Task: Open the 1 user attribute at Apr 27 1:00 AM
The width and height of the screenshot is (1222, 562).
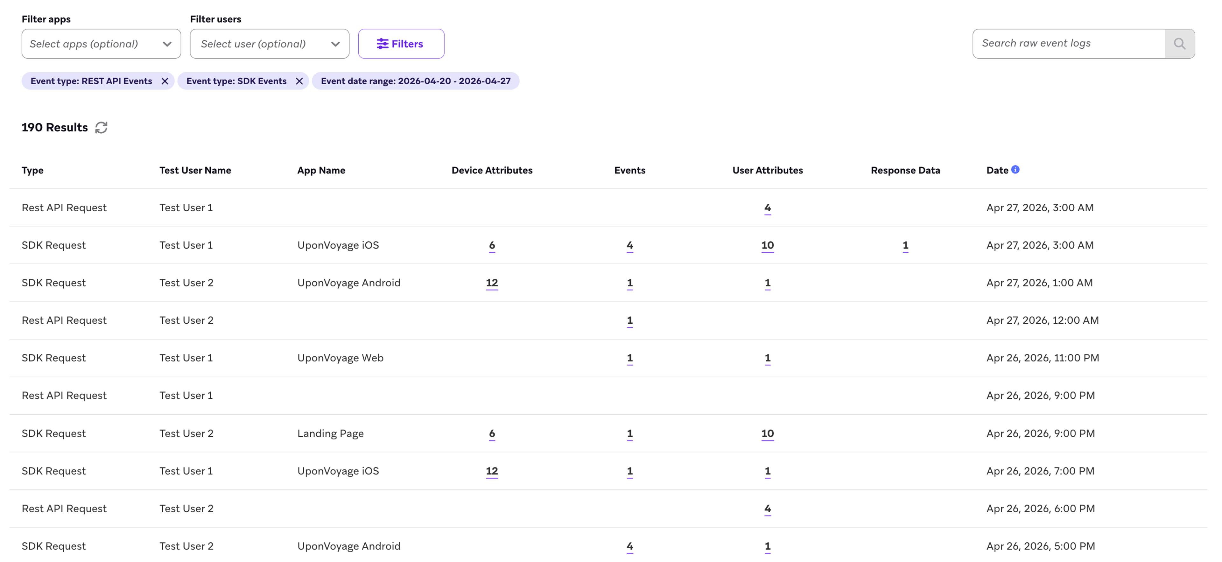Action: coord(768,283)
